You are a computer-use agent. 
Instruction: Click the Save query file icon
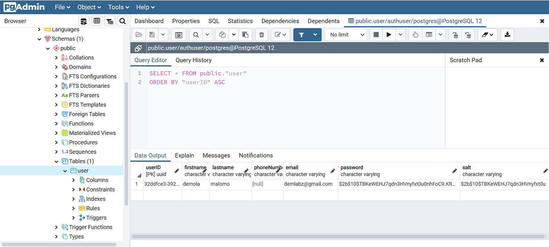coord(152,34)
